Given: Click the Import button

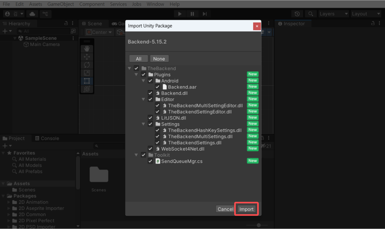Looking at the screenshot, I should 246,209.
